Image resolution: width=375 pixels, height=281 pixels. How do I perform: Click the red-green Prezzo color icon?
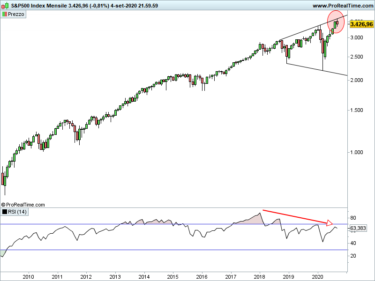pyautogui.click(x=5, y=15)
